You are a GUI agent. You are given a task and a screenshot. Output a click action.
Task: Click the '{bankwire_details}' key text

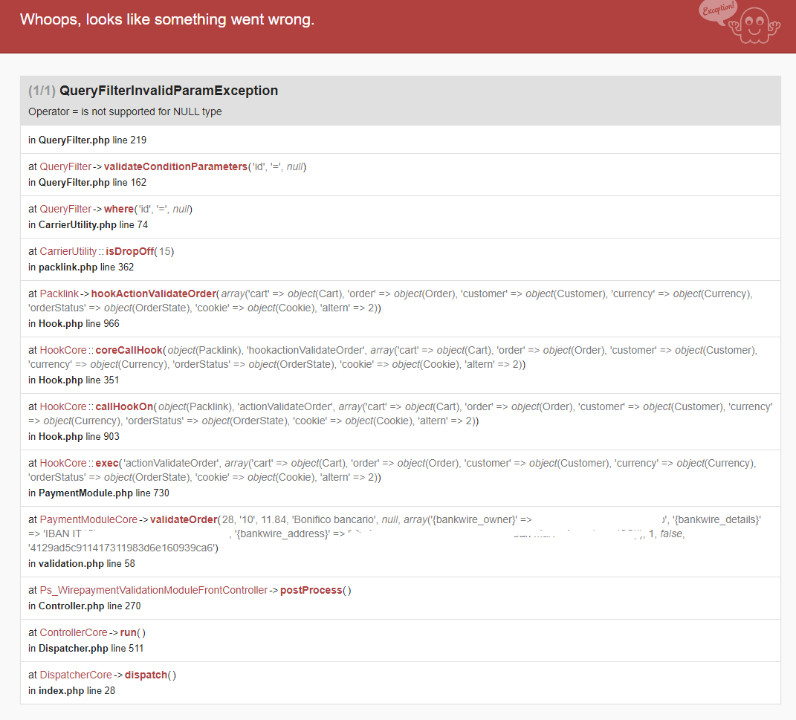click(x=716, y=519)
